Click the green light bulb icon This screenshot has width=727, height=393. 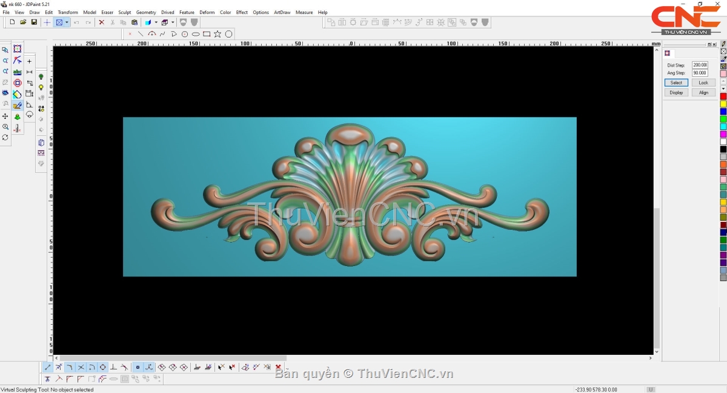[x=41, y=77]
